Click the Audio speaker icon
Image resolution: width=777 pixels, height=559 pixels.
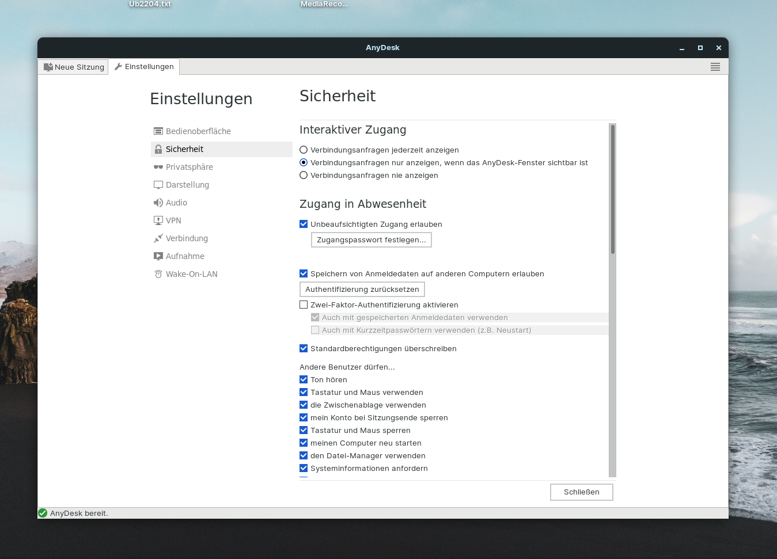(158, 203)
